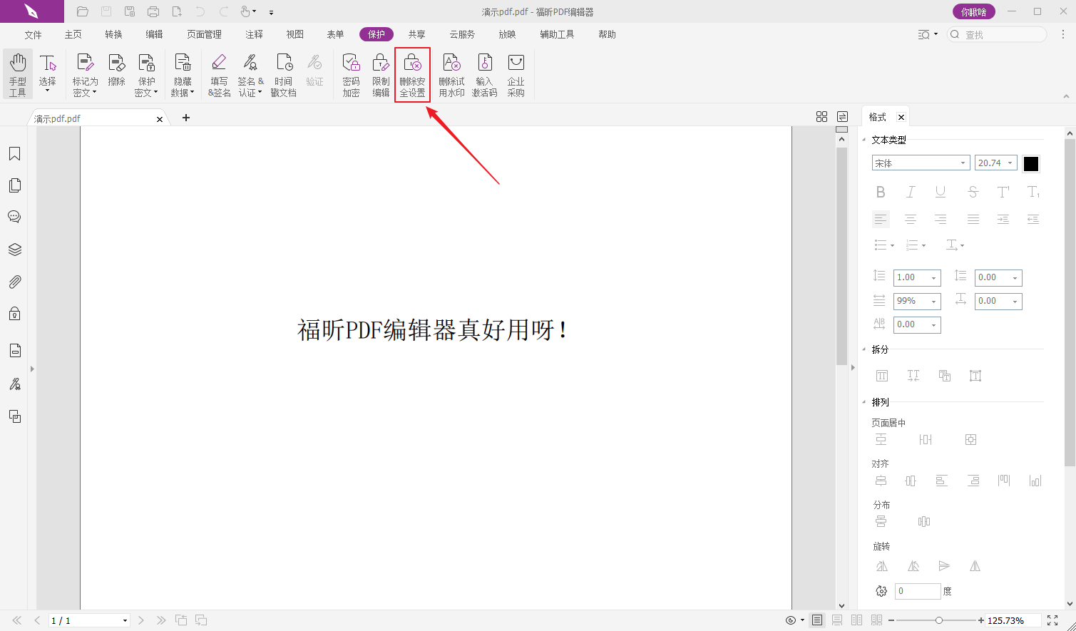1076x631 pixels.
Task: Select the Restrict Editing (限制编辑) icon
Action: point(381,75)
